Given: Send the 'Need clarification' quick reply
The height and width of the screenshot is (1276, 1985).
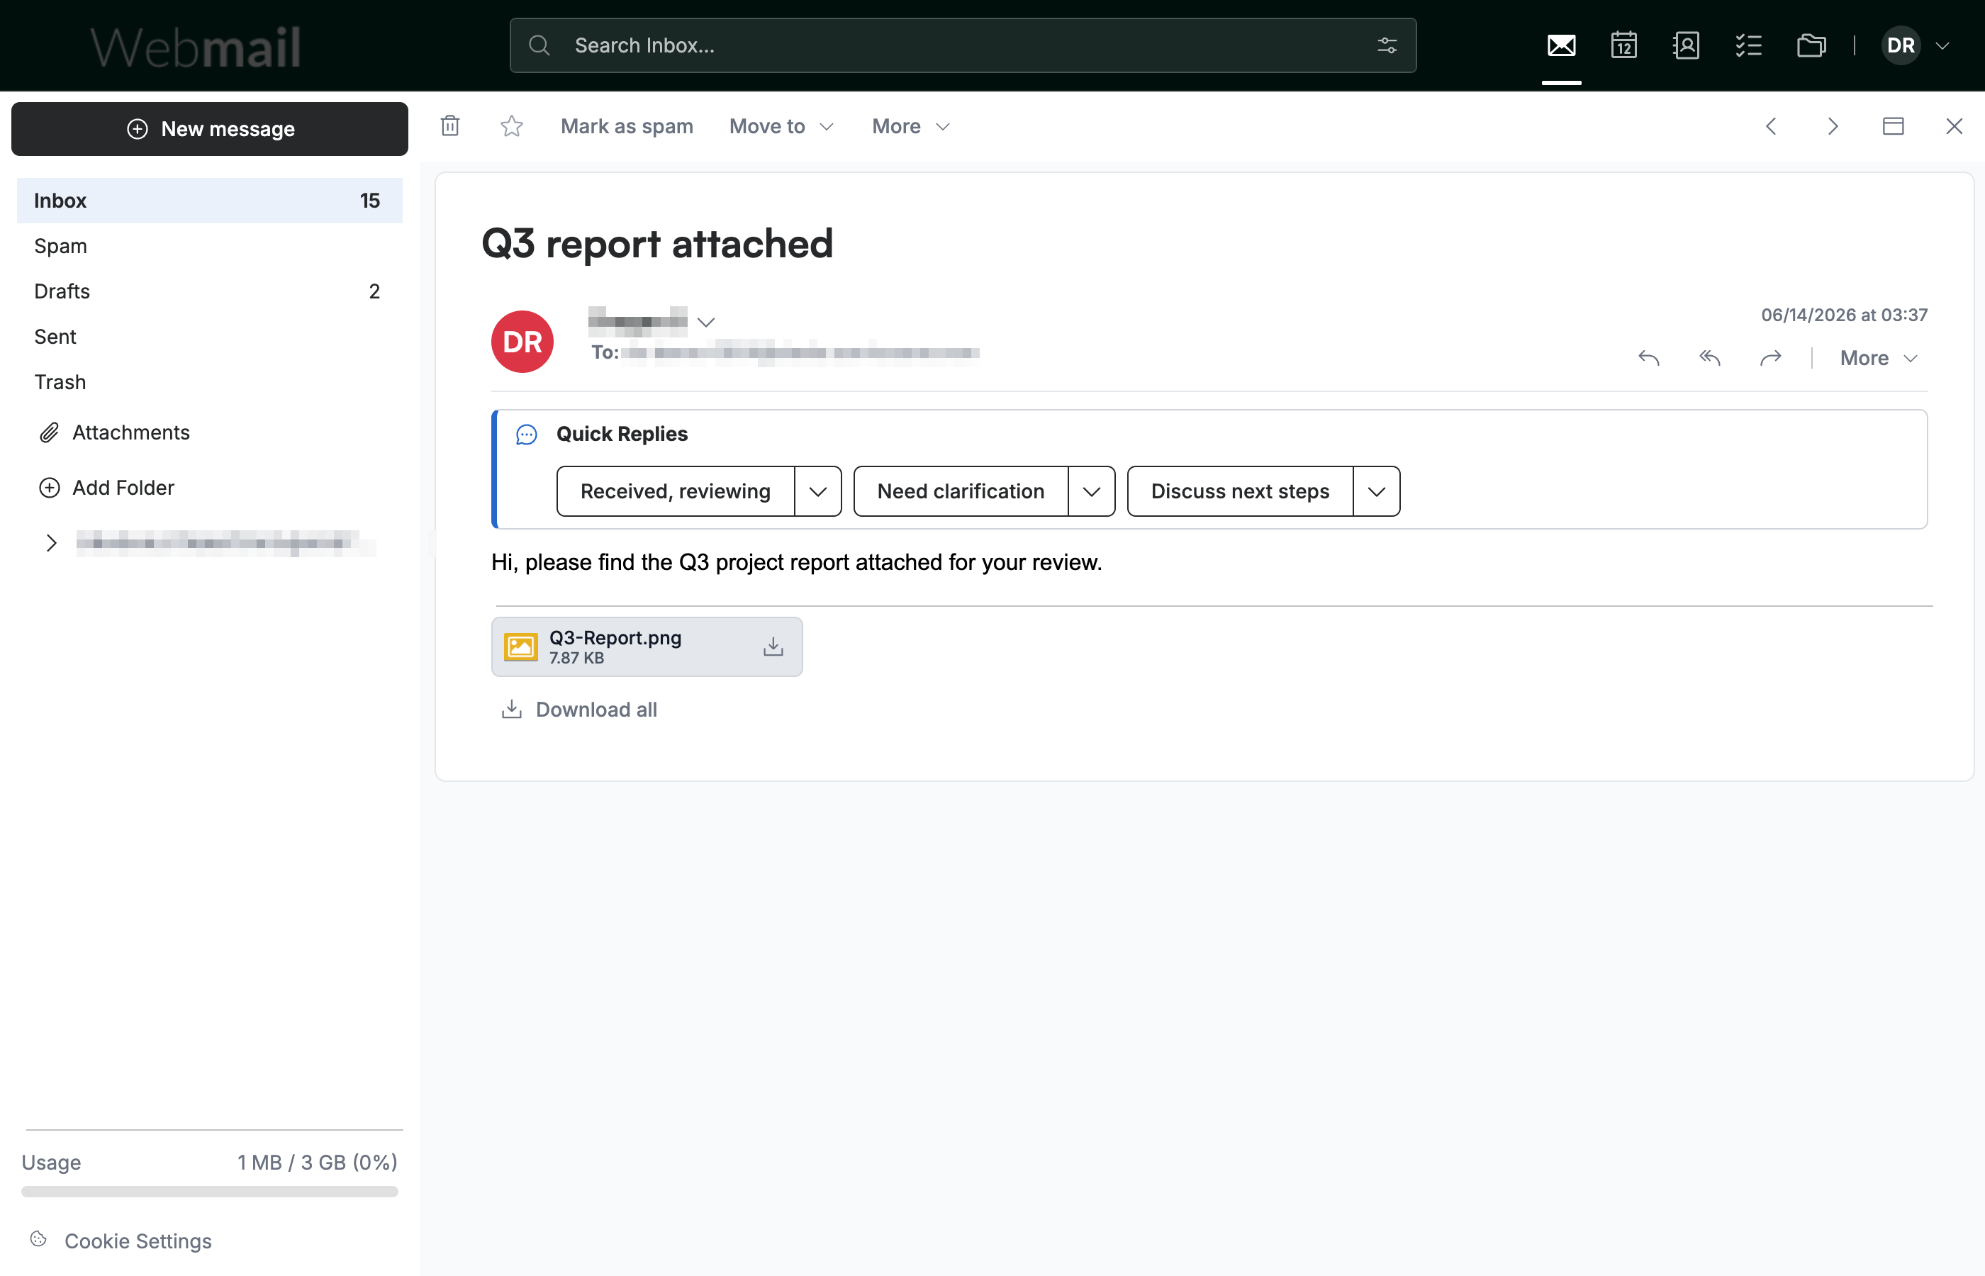Looking at the screenshot, I should (x=961, y=491).
